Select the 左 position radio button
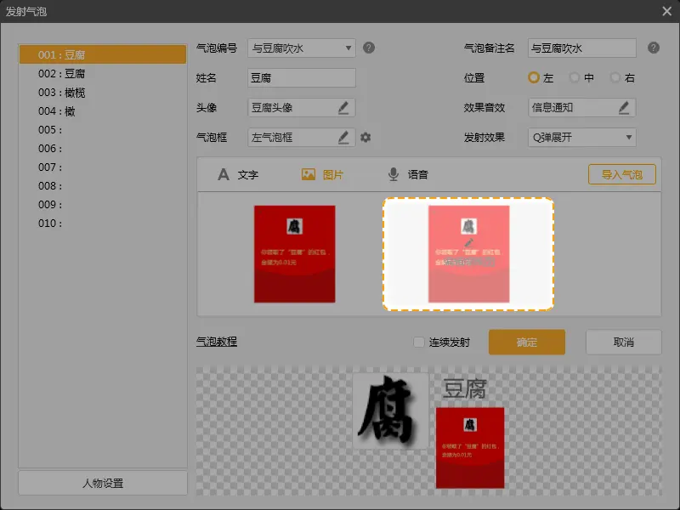Screen dimensions: 680x510 [534, 78]
